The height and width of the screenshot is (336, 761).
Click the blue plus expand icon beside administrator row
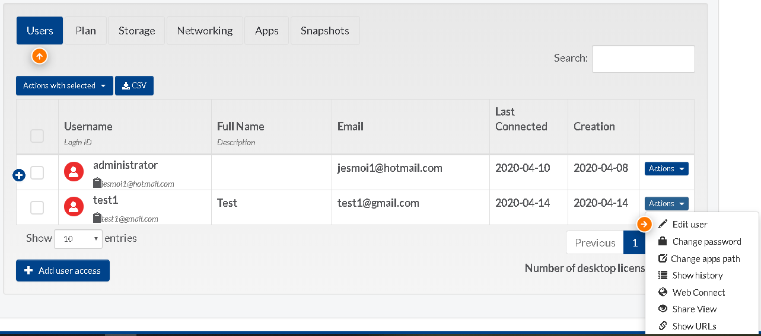point(19,175)
